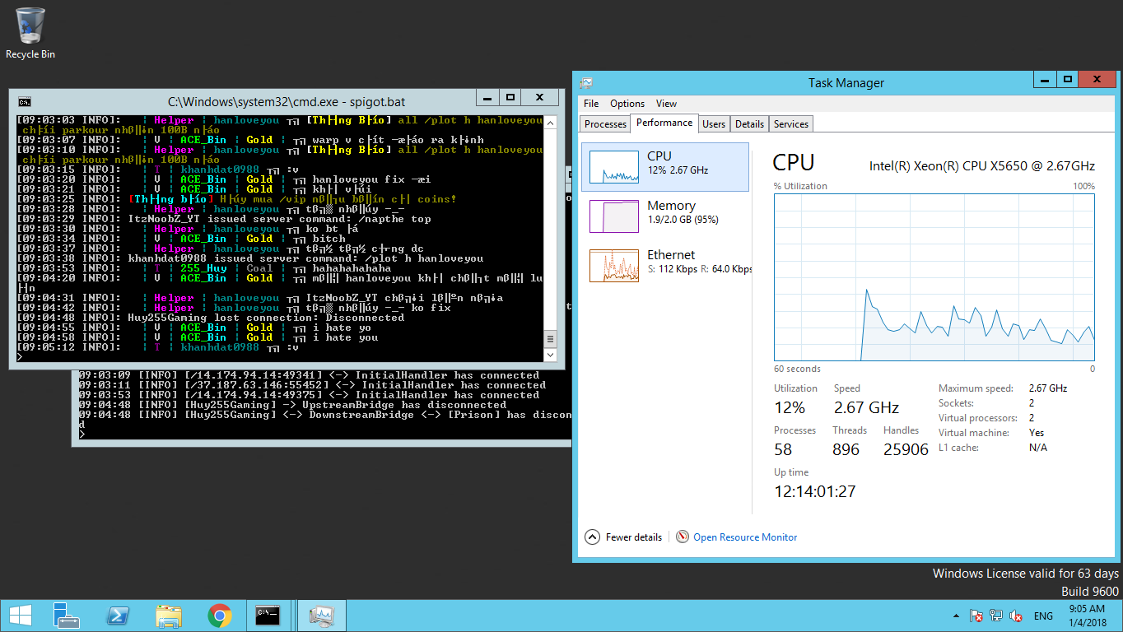Viewport: 1123px width, 632px height.
Task: Click the Open Resource Monitor link
Action: 745,537
